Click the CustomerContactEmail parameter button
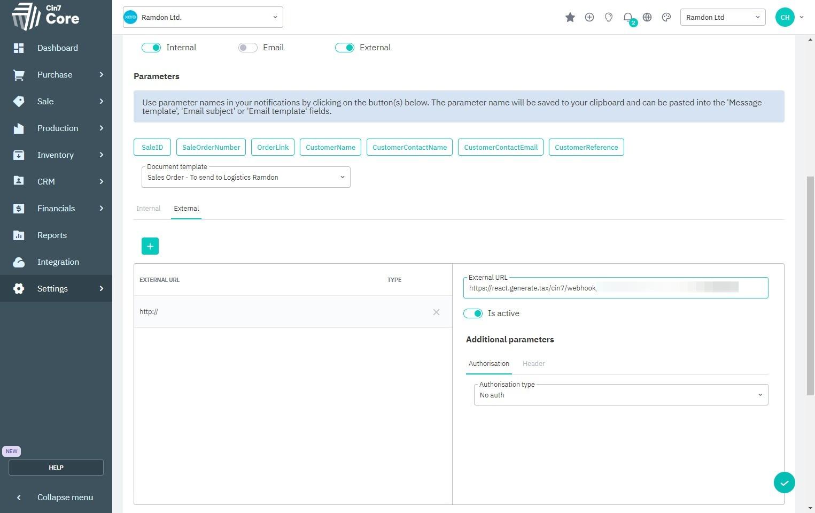 [x=501, y=148]
